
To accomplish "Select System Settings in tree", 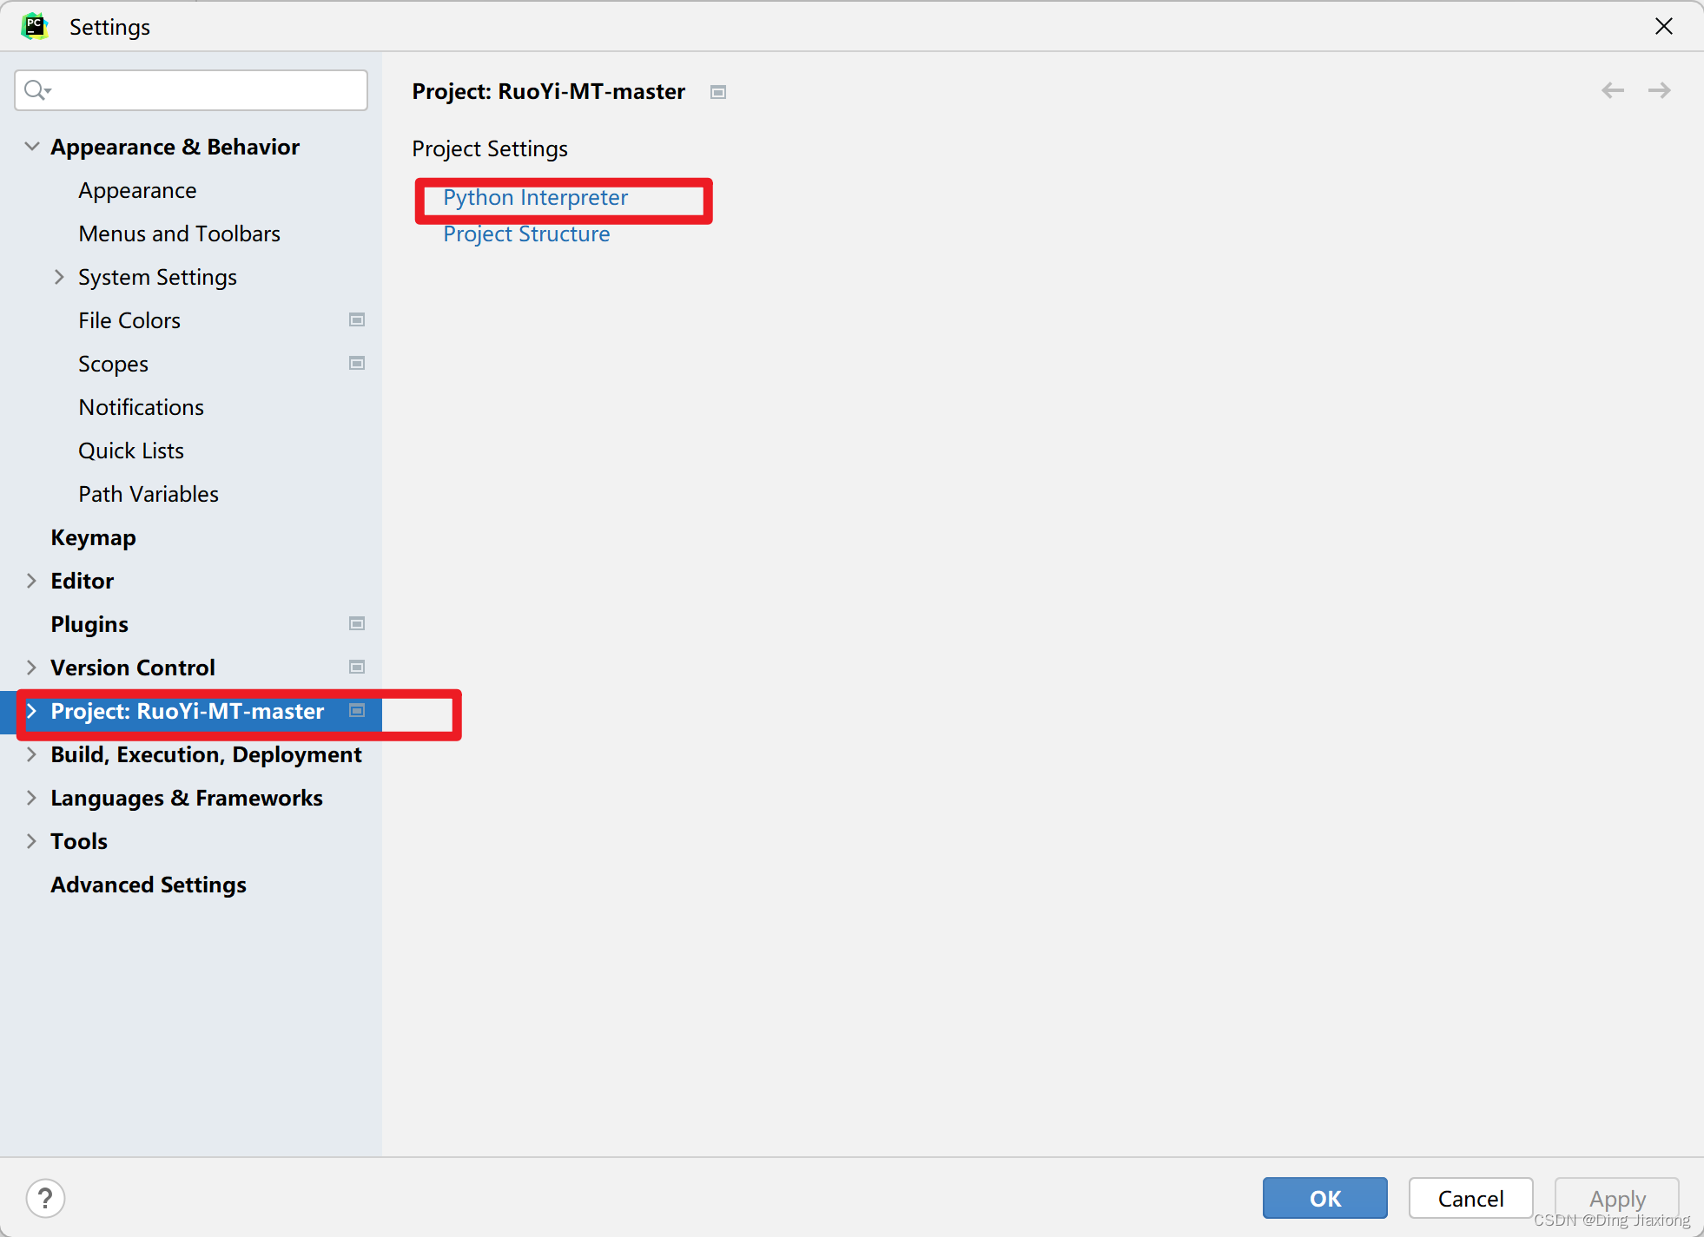I will click(x=157, y=277).
